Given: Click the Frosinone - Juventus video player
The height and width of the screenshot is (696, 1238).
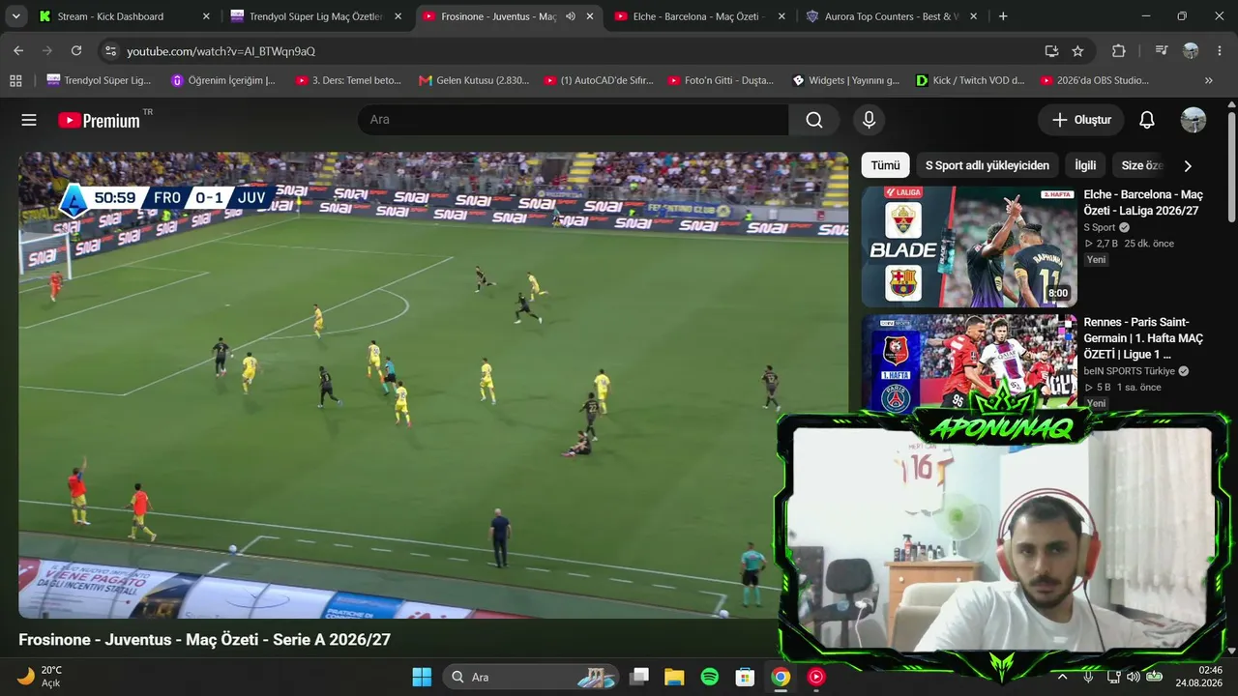Looking at the screenshot, I should tap(433, 385).
